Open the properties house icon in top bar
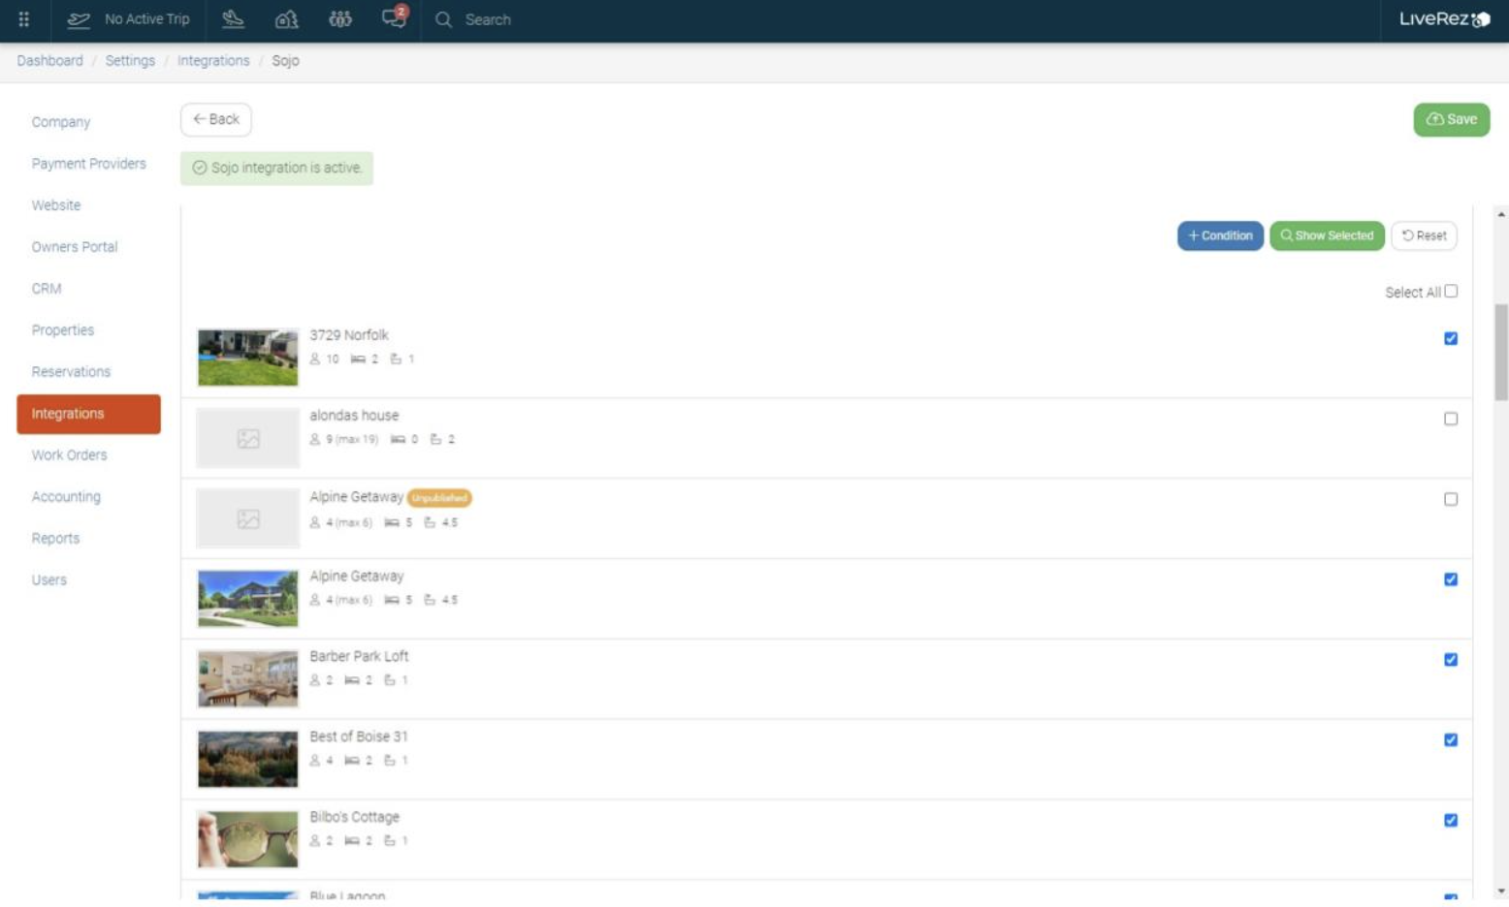 [286, 19]
